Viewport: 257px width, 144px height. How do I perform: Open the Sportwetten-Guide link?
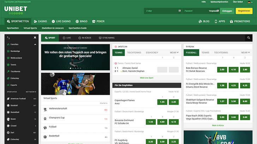(78, 28)
